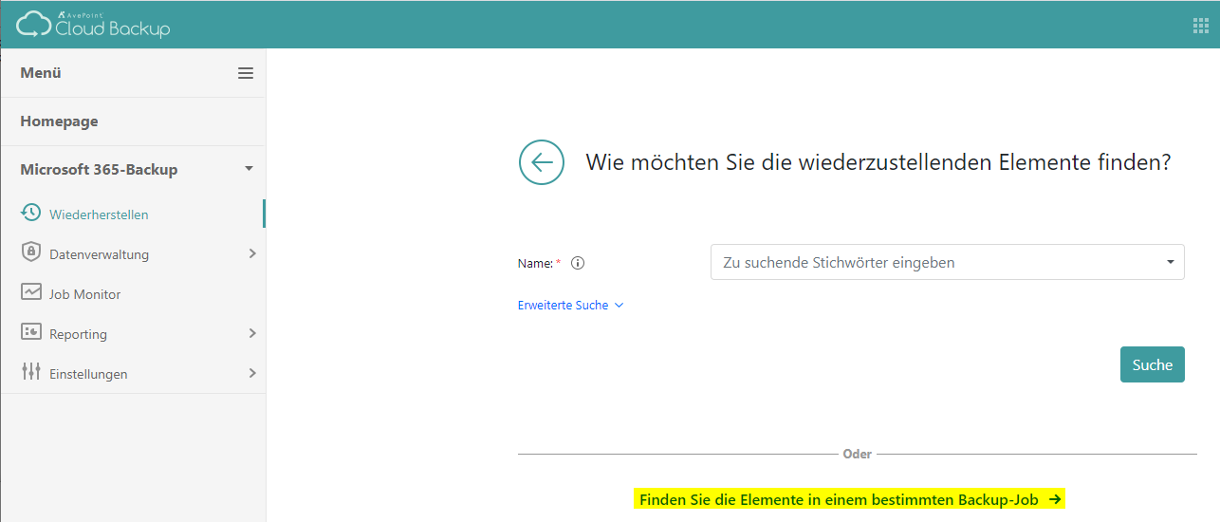This screenshot has width=1220, height=522.
Task: Expand the Datenverwaltung submenu chevron
Action: (x=252, y=253)
